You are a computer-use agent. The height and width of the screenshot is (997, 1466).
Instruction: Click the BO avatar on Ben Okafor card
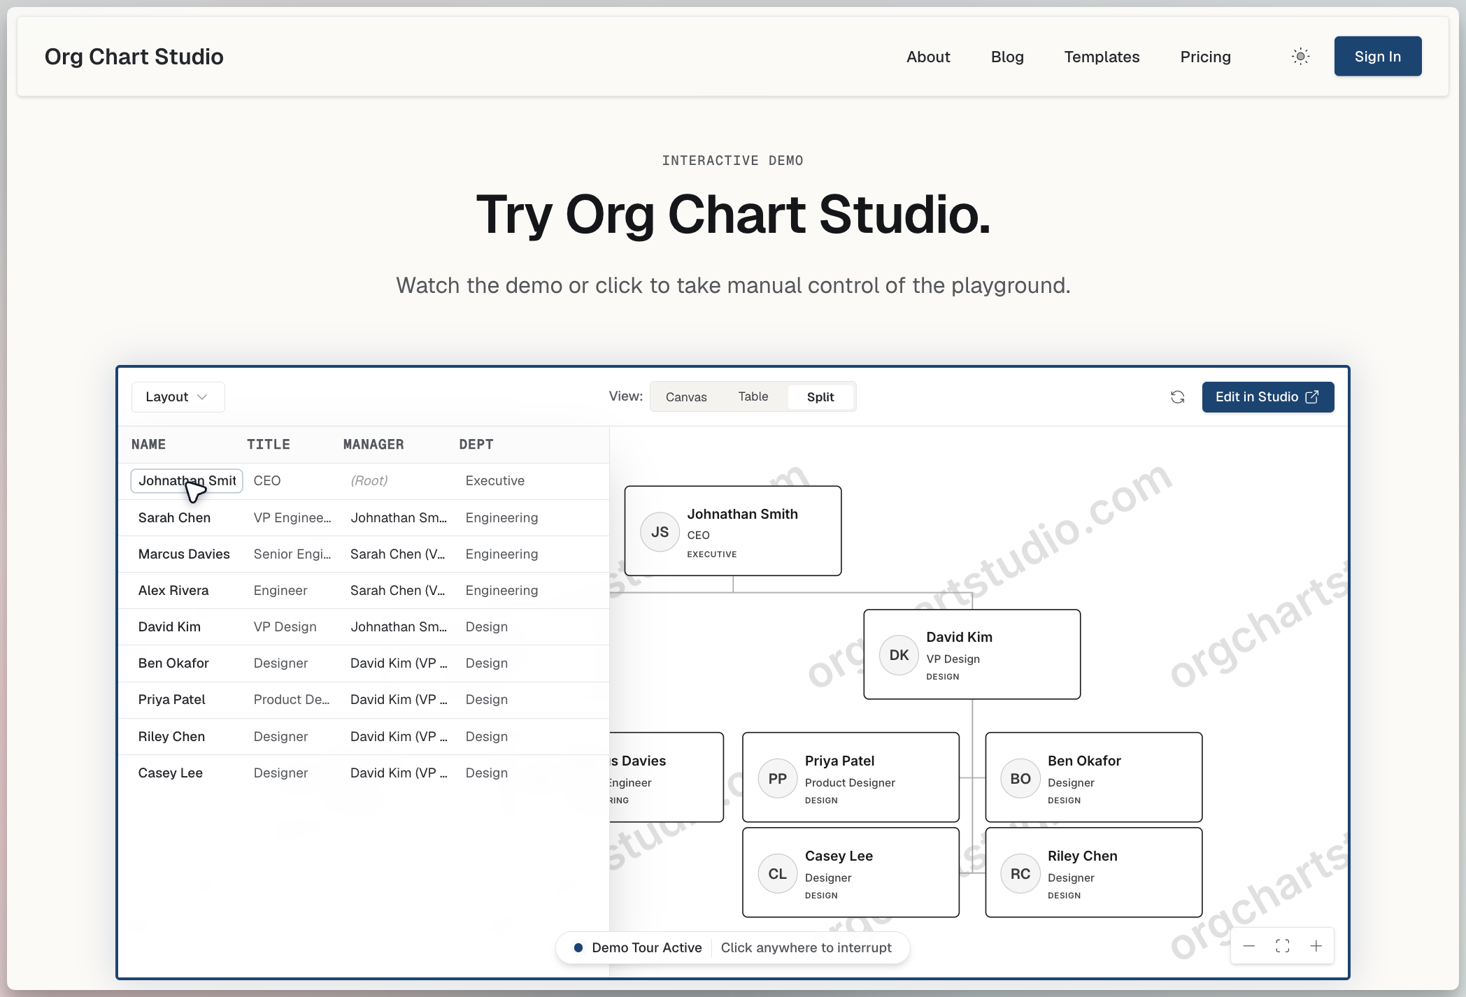click(x=1020, y=779)
